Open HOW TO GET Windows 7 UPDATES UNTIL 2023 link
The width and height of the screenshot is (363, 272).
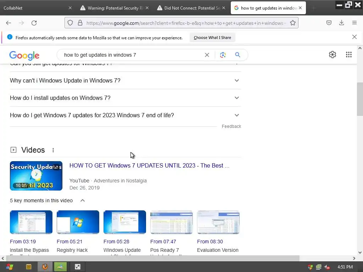pyautogui.click(x=149, y=166)
